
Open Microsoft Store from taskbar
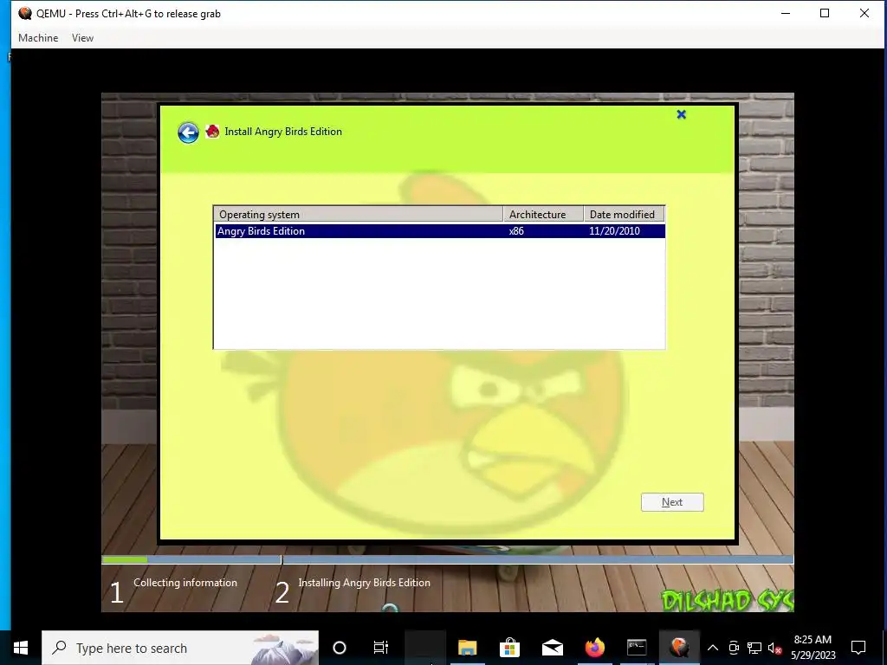[x=509, y=648]
